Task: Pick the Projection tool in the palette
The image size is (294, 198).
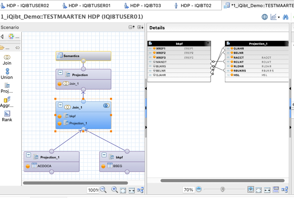Action: (x=7, y=88)
